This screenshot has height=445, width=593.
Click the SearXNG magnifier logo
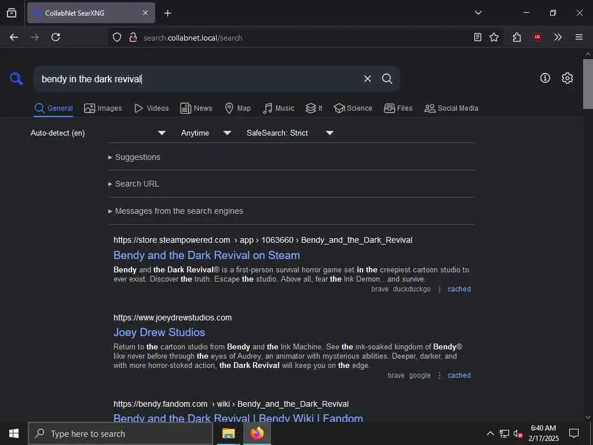16,79
